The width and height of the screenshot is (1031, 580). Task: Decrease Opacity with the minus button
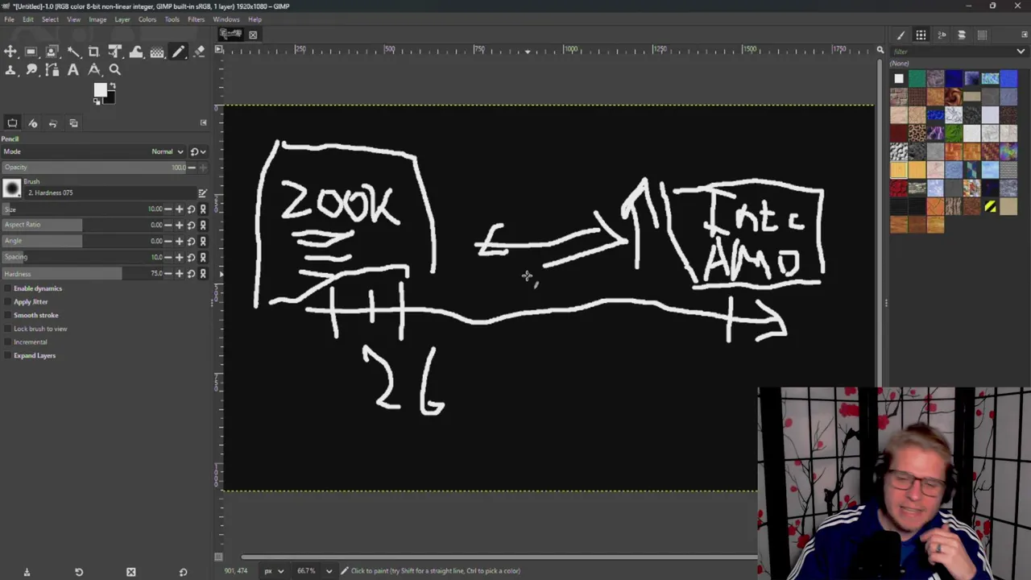pos(192,168)
